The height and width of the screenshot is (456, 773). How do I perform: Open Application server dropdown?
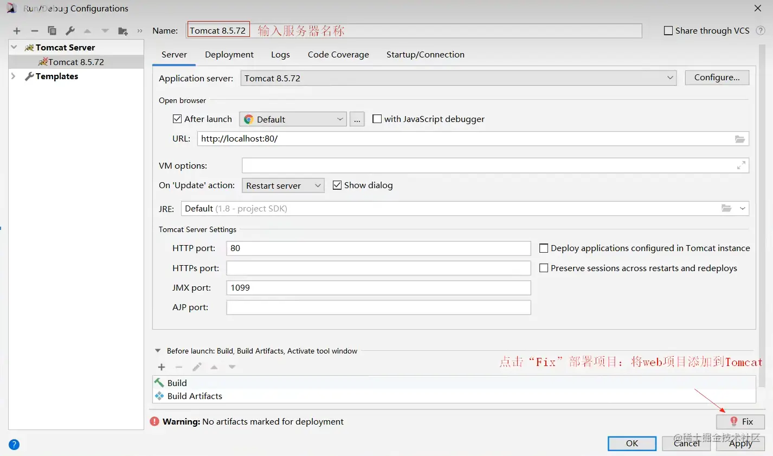[x=459, y=78]
